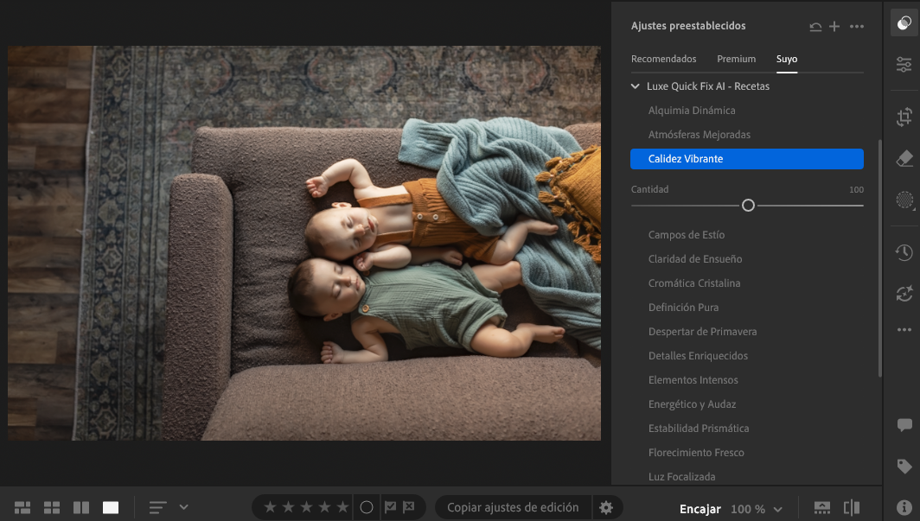Switch to the Premium tab
The height and width of the screenshot is (521, 920).
(736, 59)
